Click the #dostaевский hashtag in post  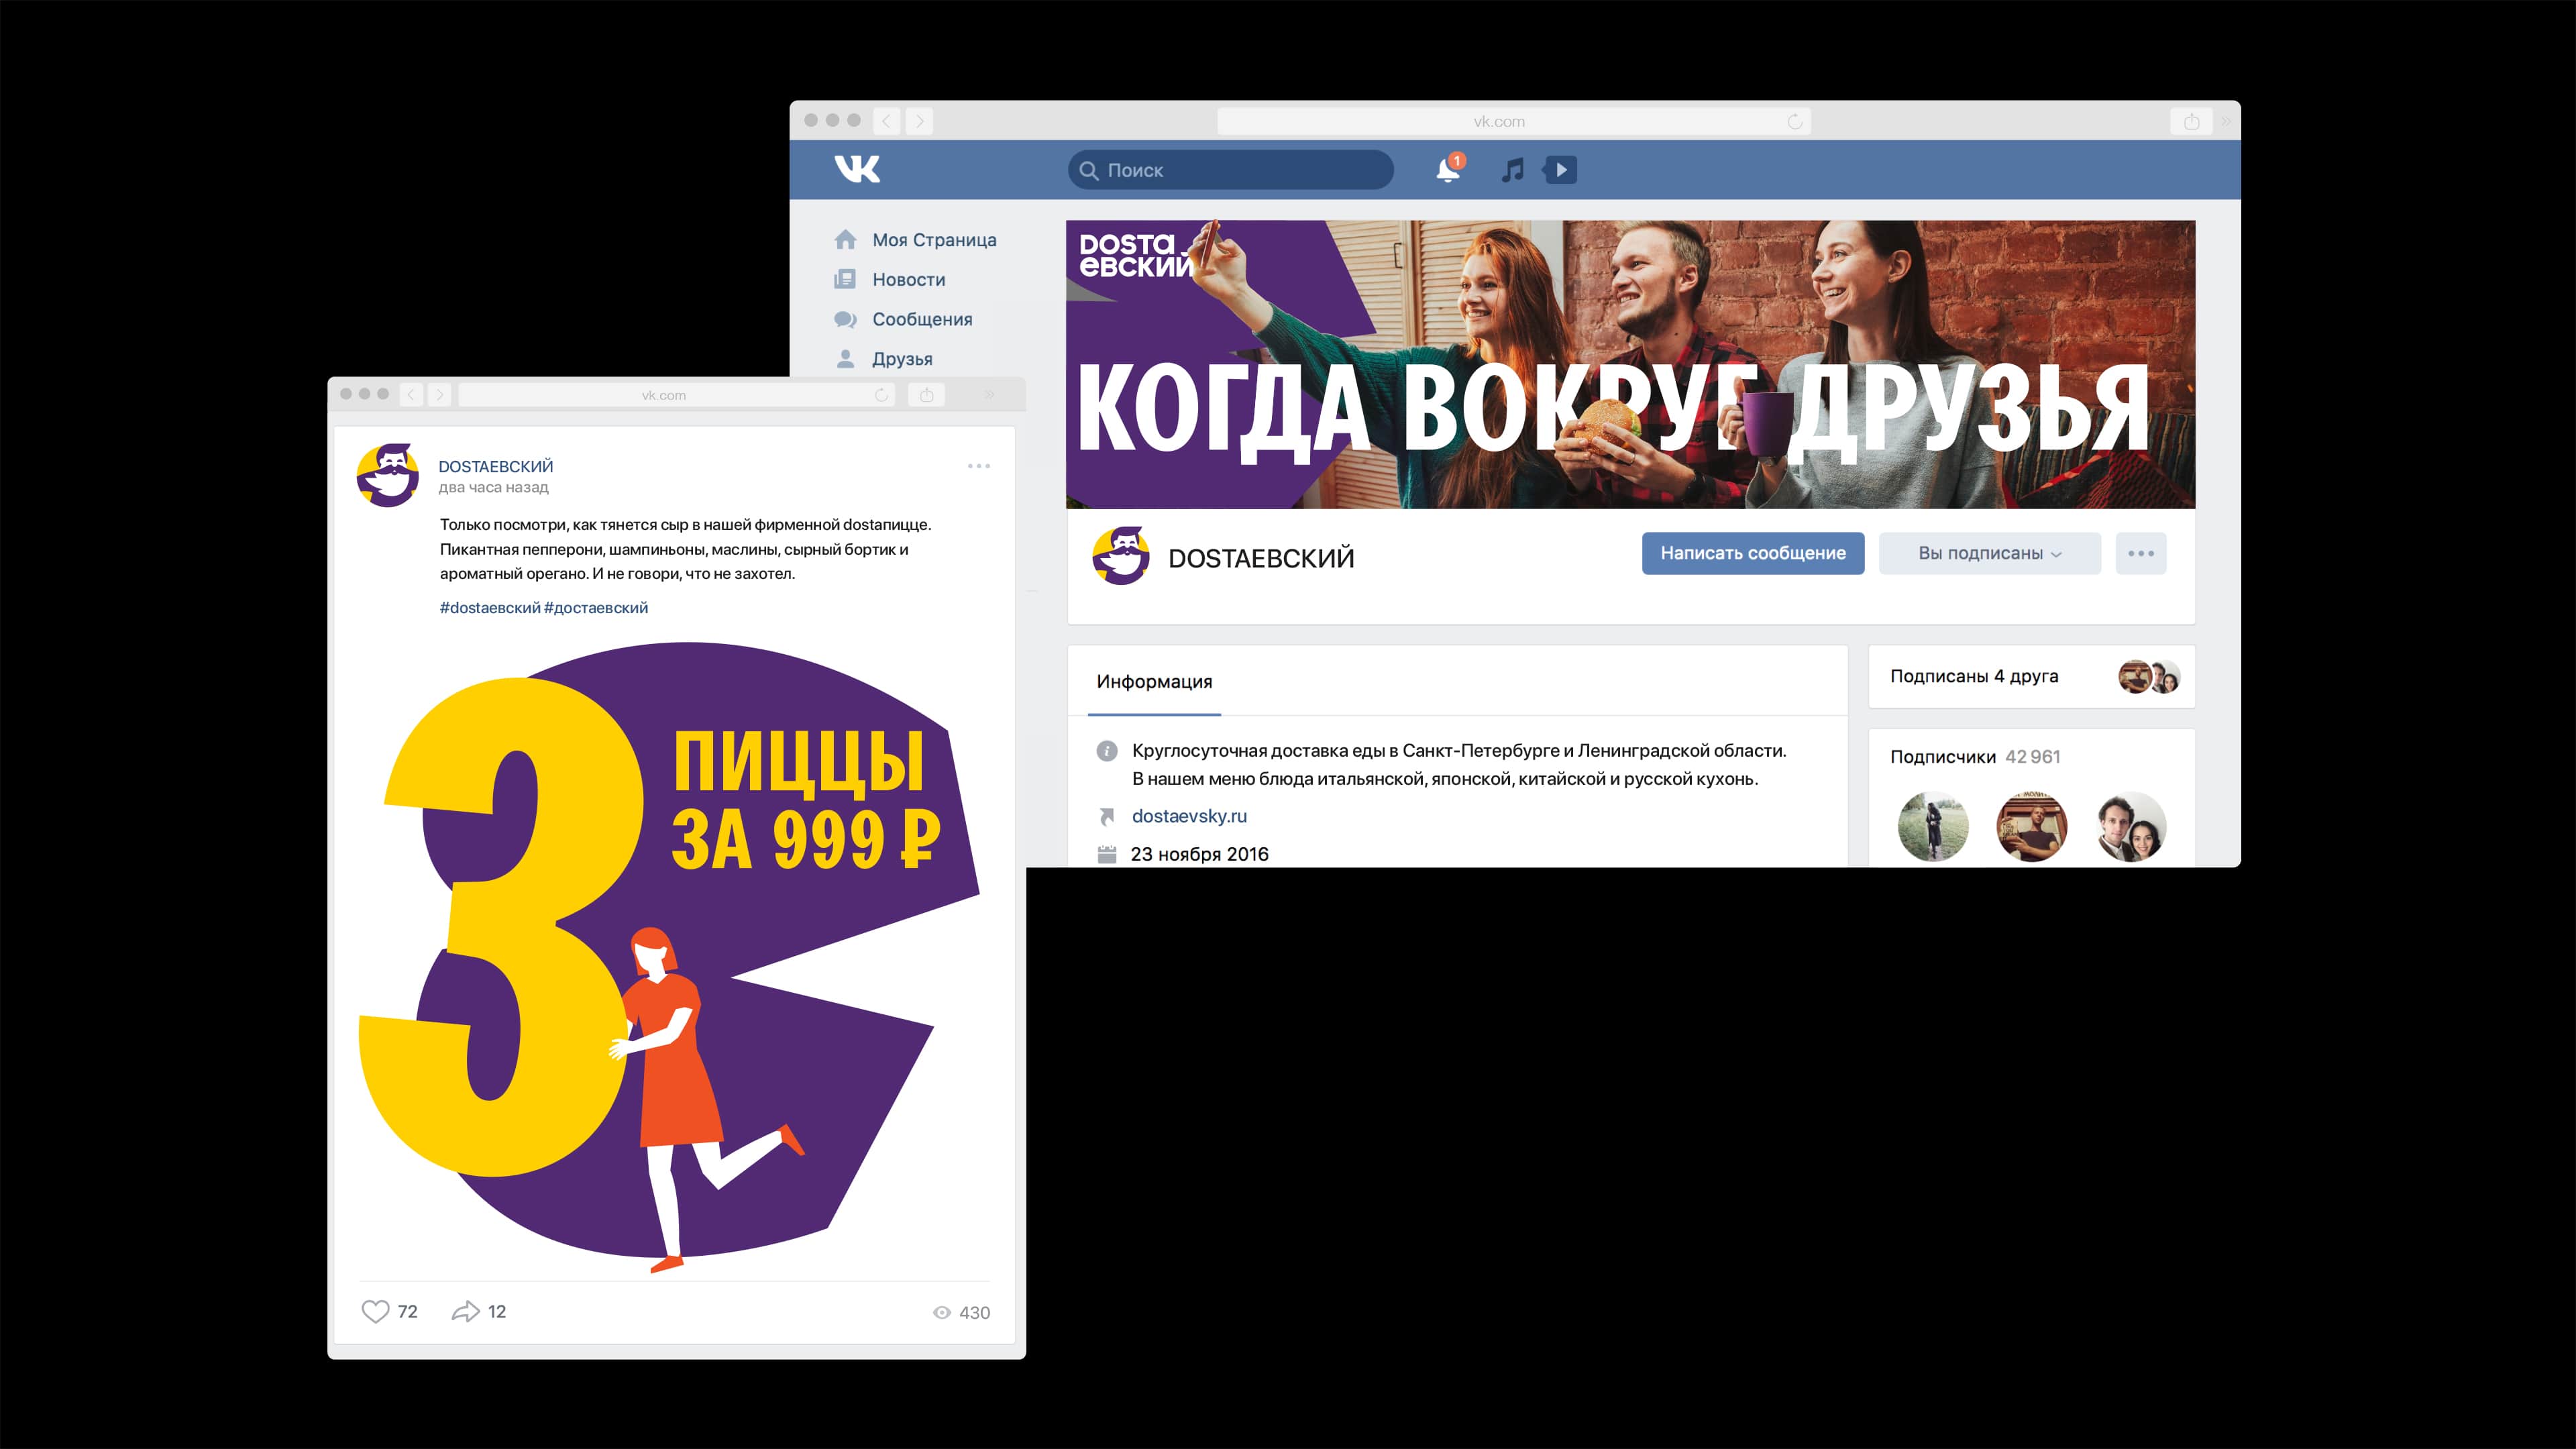[489, 608]
